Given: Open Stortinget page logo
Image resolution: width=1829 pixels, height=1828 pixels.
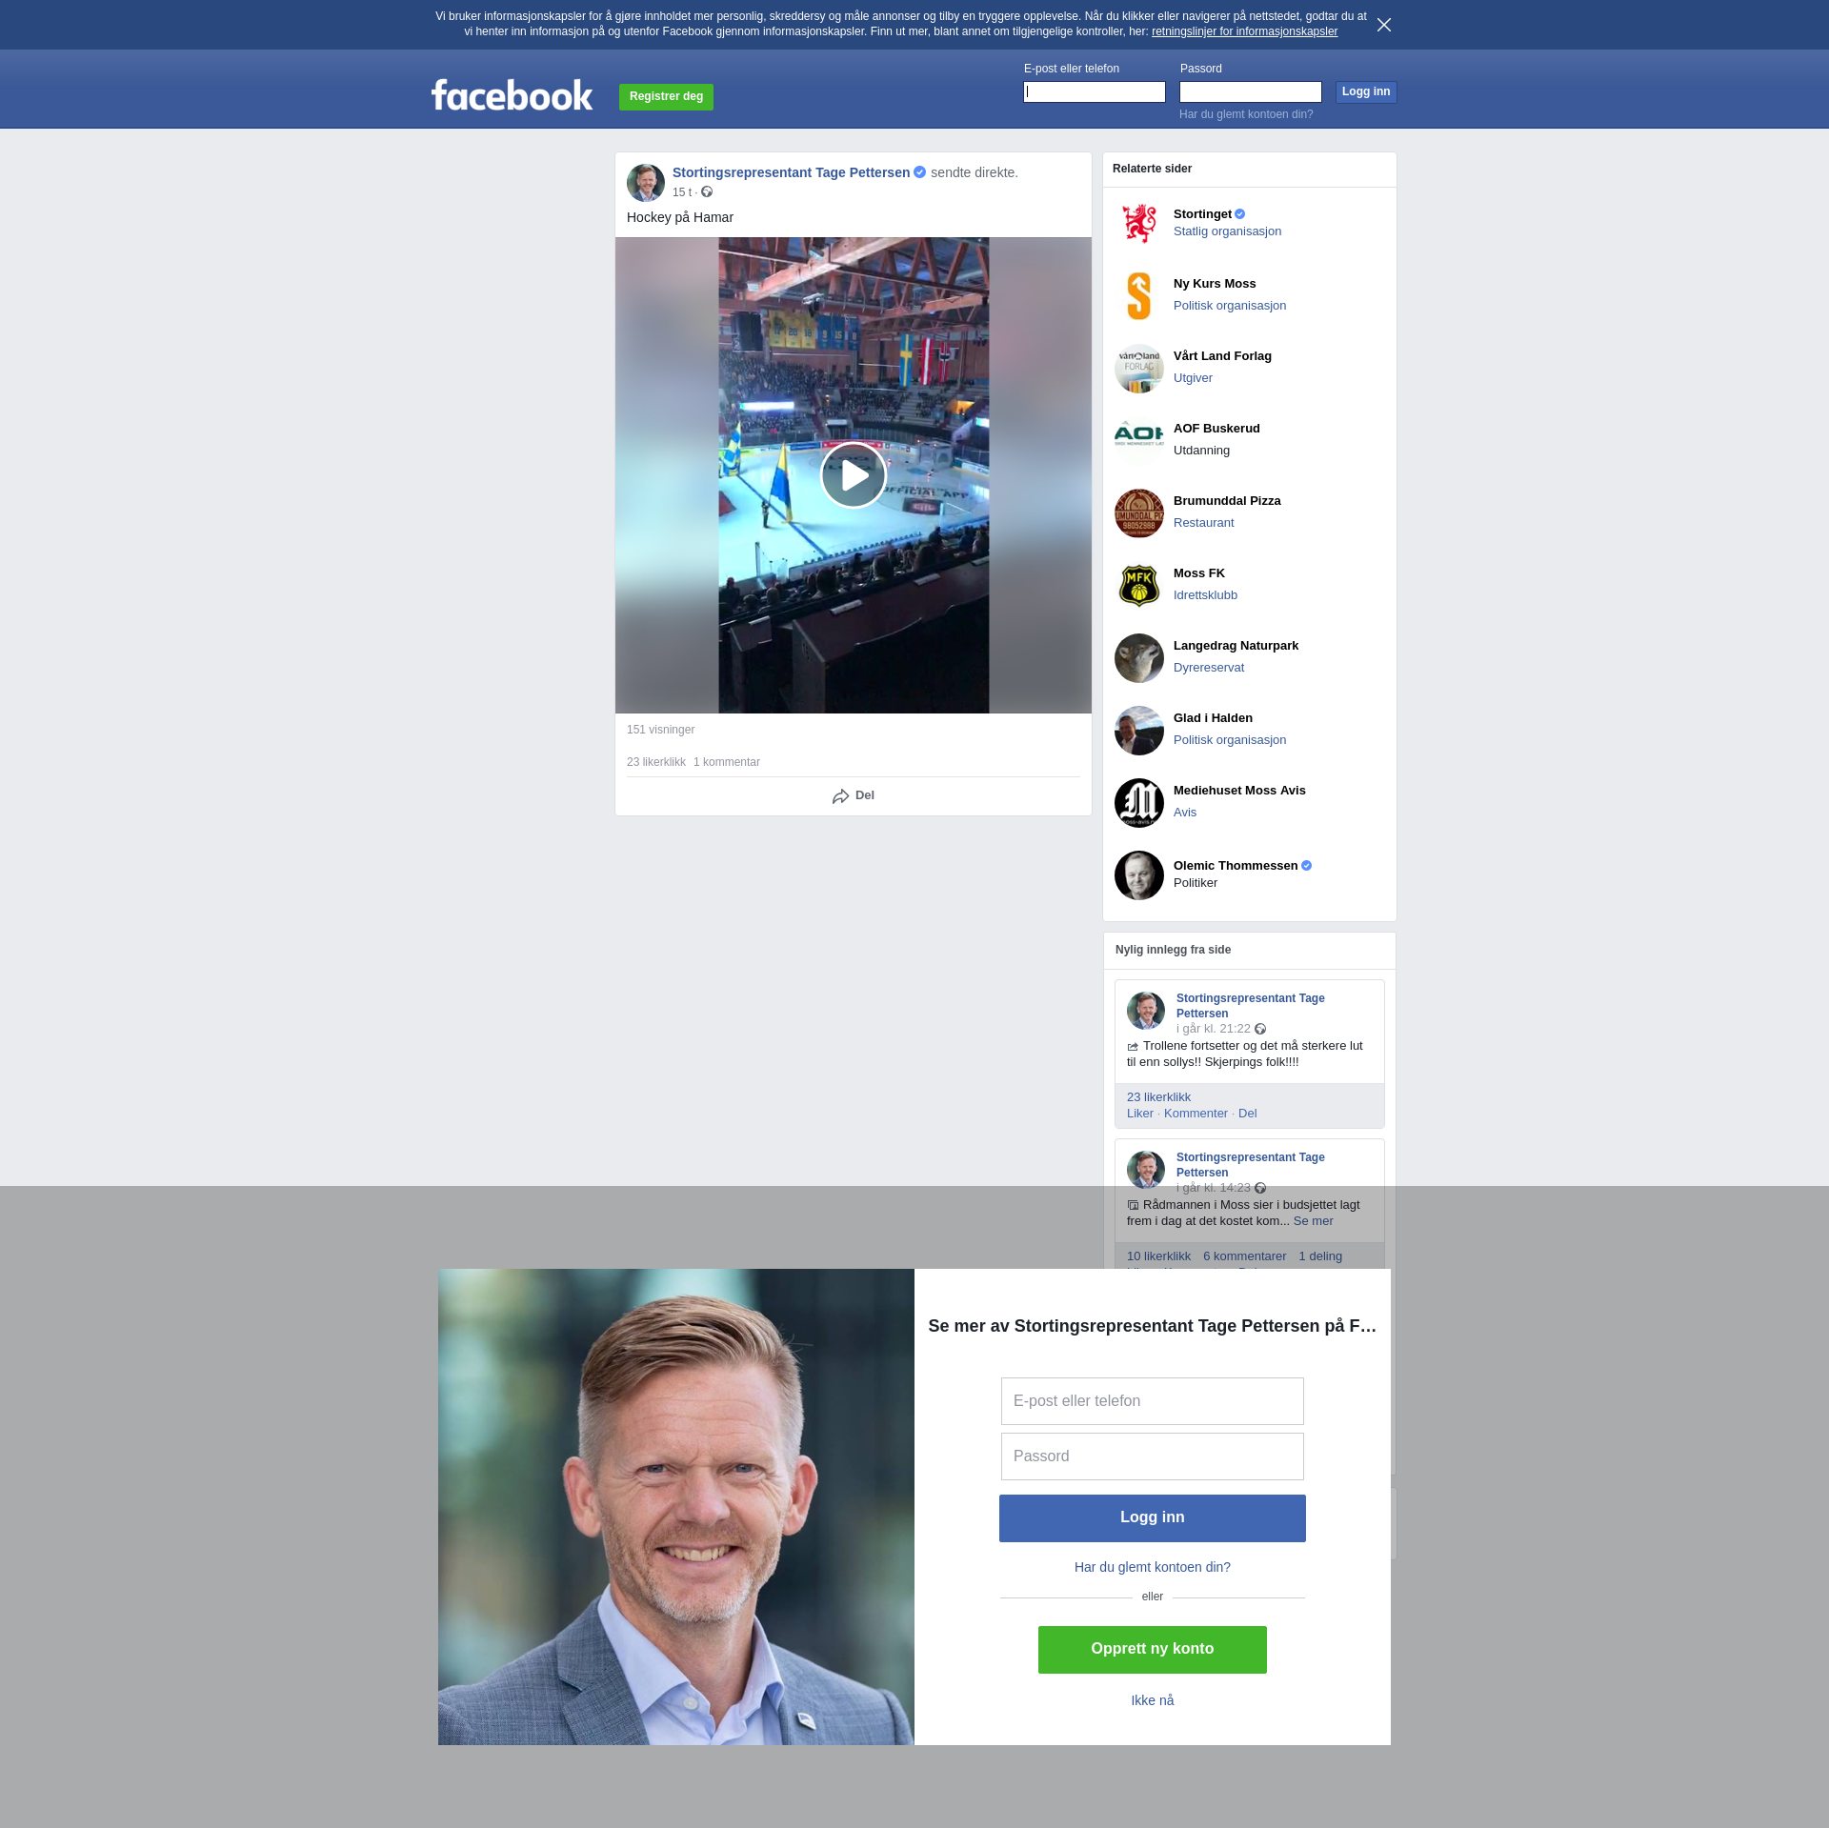Looking at the screenshot, I should pyautogui.click(x=1139, y=224).
